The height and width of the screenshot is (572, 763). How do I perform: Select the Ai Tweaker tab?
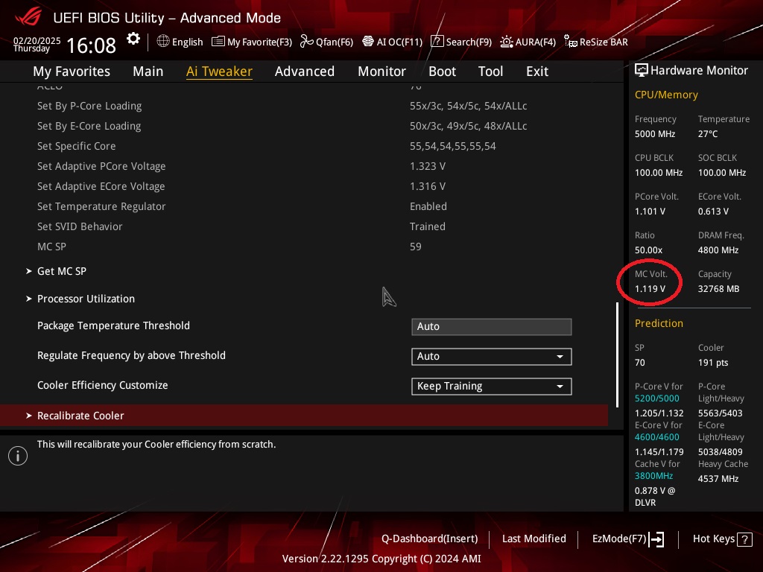point(219,71)
